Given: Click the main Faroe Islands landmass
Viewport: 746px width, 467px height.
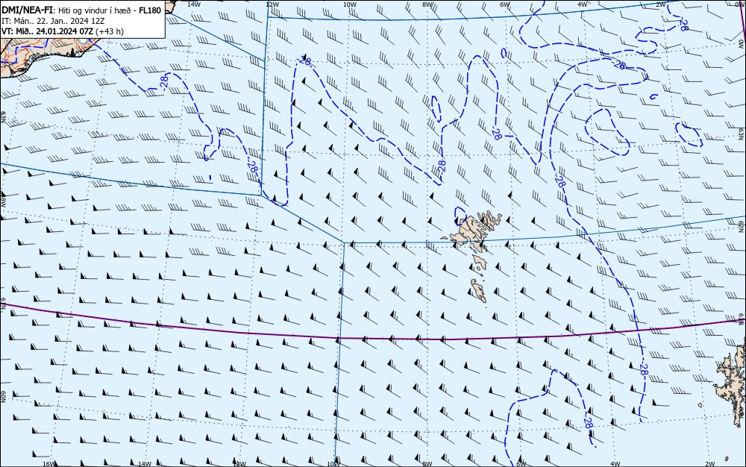Looking at the screenshot, I should [x=471, y=231].
